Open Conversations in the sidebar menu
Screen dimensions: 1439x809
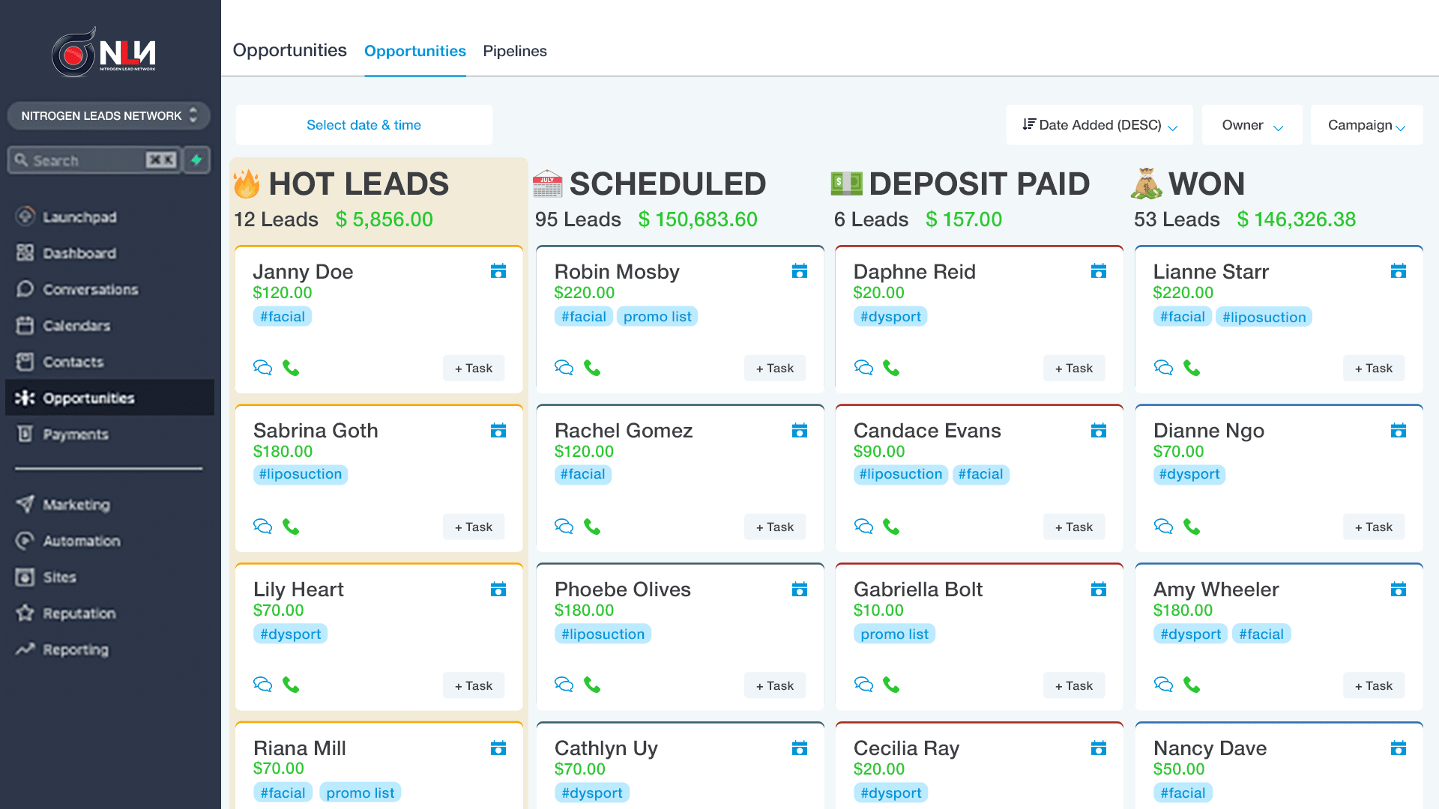click(x=90, y=289)
